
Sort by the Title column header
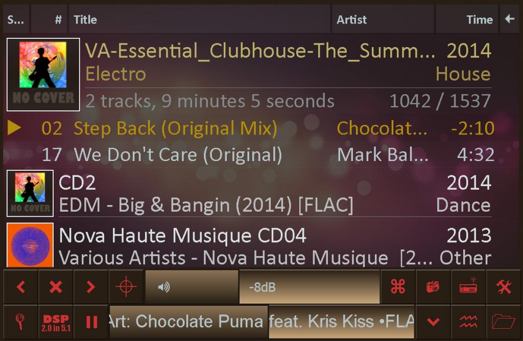click(x=200, y=19)
